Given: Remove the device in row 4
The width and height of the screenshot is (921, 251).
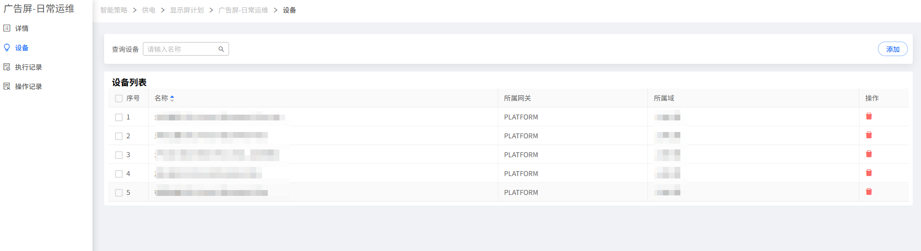Looking at the screenshot, I should point(869,173).
